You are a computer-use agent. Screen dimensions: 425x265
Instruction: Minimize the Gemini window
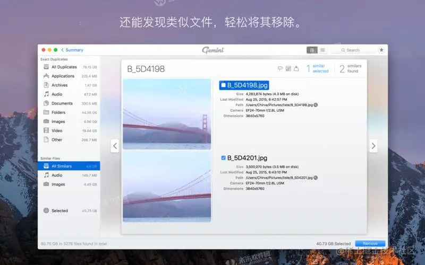49,50
